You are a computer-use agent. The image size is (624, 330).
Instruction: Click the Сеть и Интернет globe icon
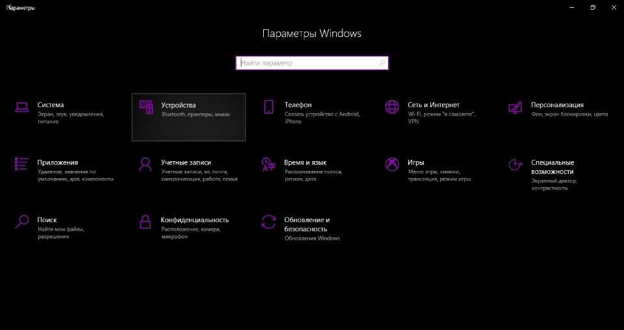click(392, 107)
